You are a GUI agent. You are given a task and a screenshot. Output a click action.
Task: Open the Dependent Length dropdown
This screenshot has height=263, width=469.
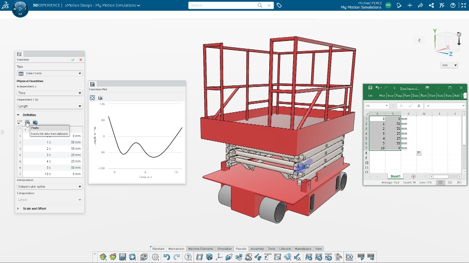50,106
